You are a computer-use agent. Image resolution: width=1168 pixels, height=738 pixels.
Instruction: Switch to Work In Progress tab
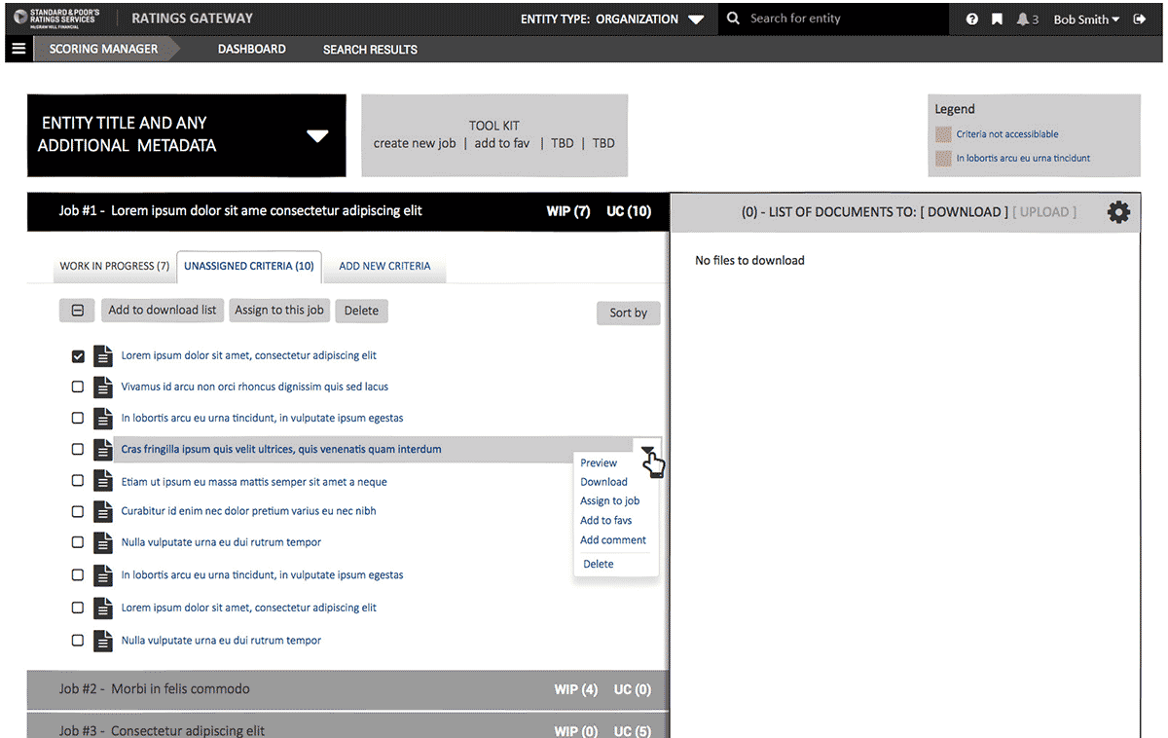(x=114, y=266)
